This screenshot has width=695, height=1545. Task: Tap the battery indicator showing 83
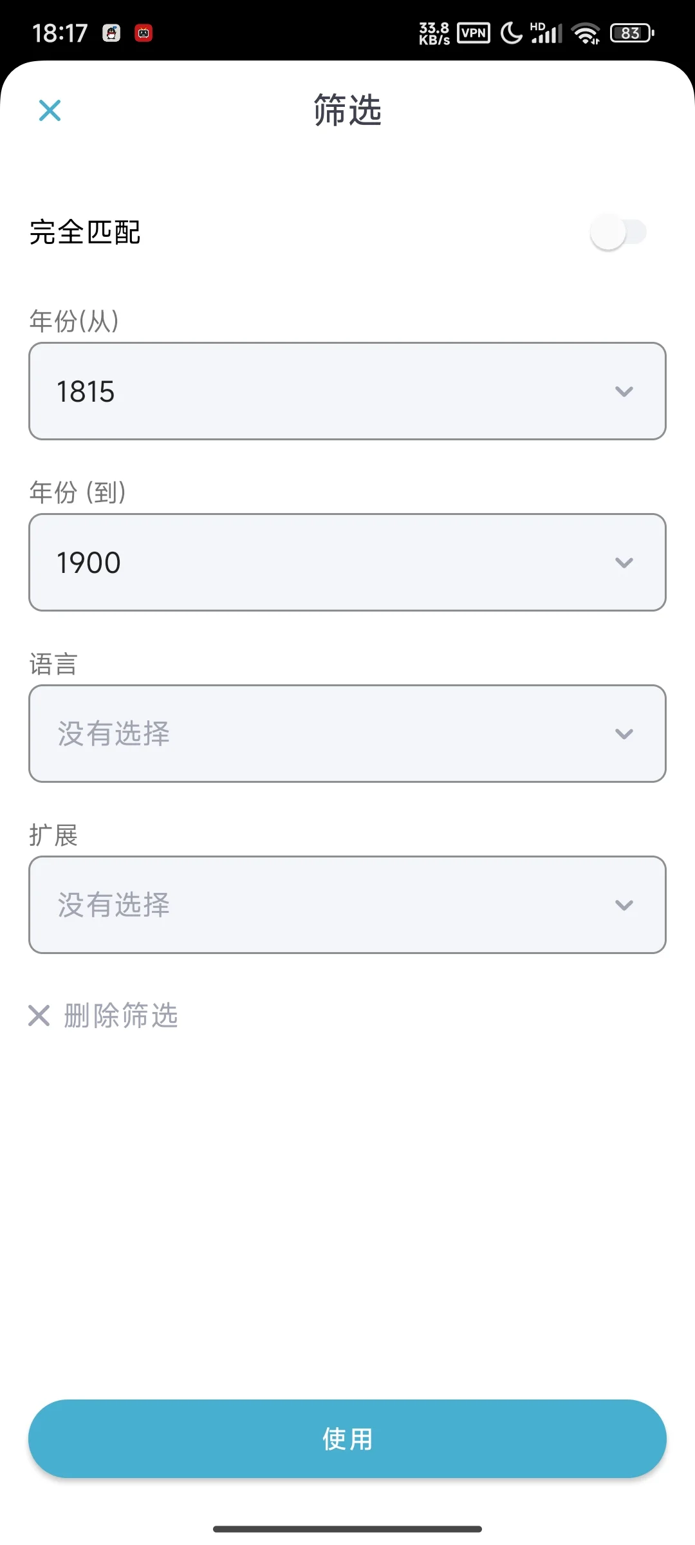pos(632,33)
